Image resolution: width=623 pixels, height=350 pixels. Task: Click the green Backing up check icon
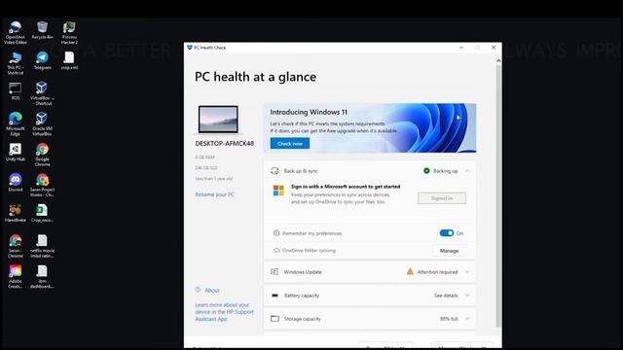[426, 171]
